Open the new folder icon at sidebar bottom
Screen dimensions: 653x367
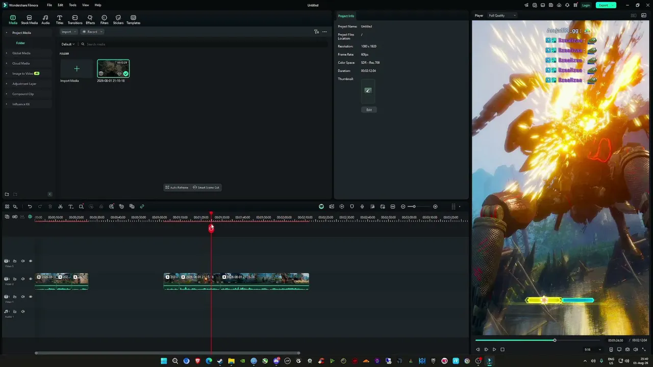point(7,194)
